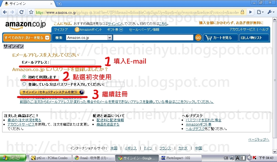Open the Amazonギフト券 link
Screen dimensions: 277x162
click(x=199, y=124)
